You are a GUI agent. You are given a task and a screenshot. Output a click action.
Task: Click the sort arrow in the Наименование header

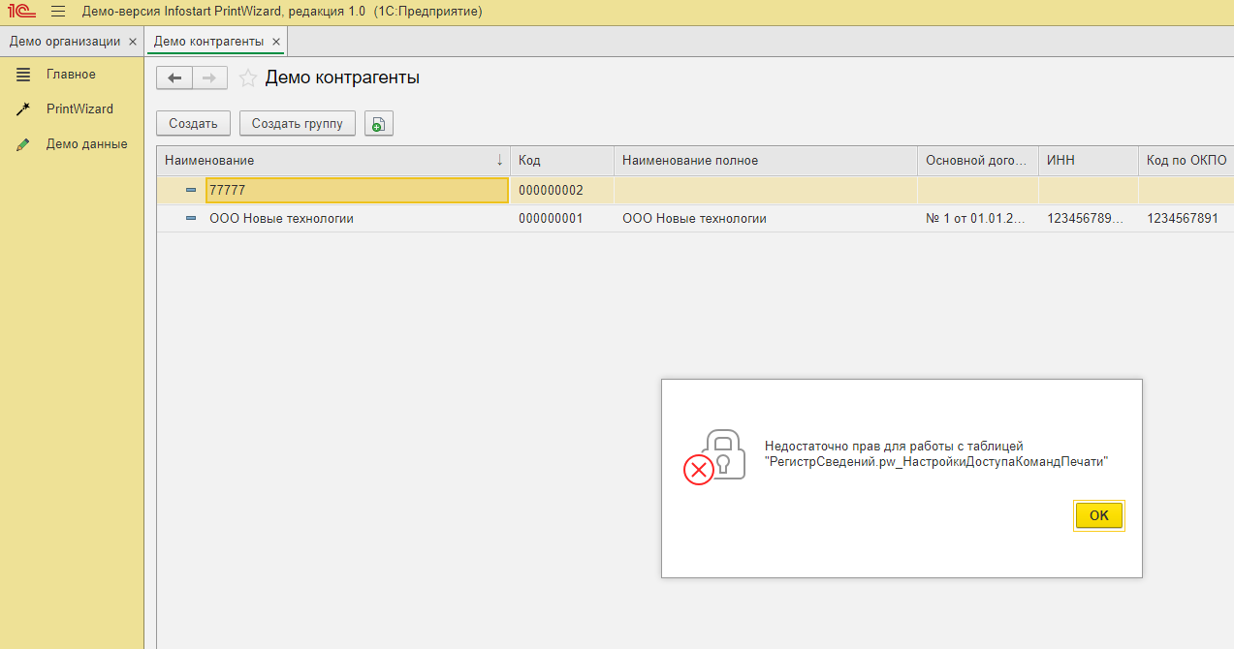tap(500, 160)
